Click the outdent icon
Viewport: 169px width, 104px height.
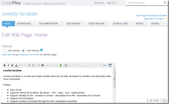pos(39,65)
